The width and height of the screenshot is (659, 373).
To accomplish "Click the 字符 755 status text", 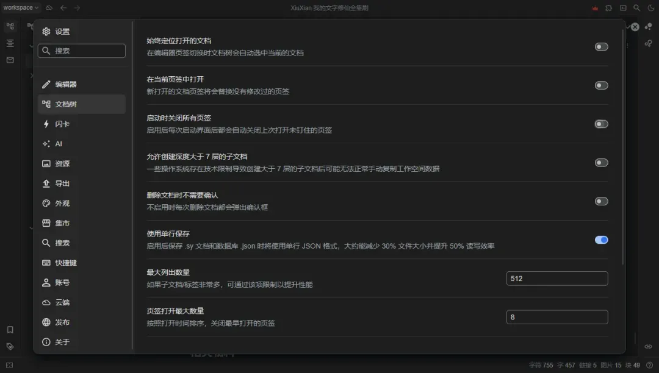I will (541, 366).
